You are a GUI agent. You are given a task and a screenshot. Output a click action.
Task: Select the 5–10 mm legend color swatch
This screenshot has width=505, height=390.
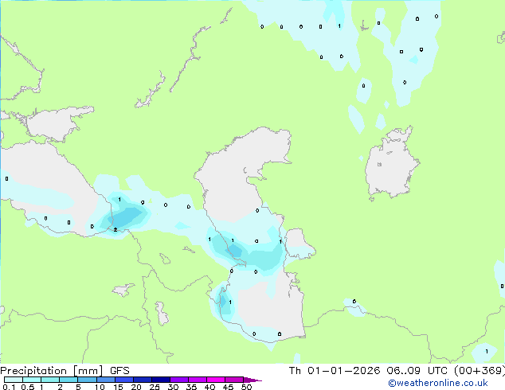pos(87,380)
